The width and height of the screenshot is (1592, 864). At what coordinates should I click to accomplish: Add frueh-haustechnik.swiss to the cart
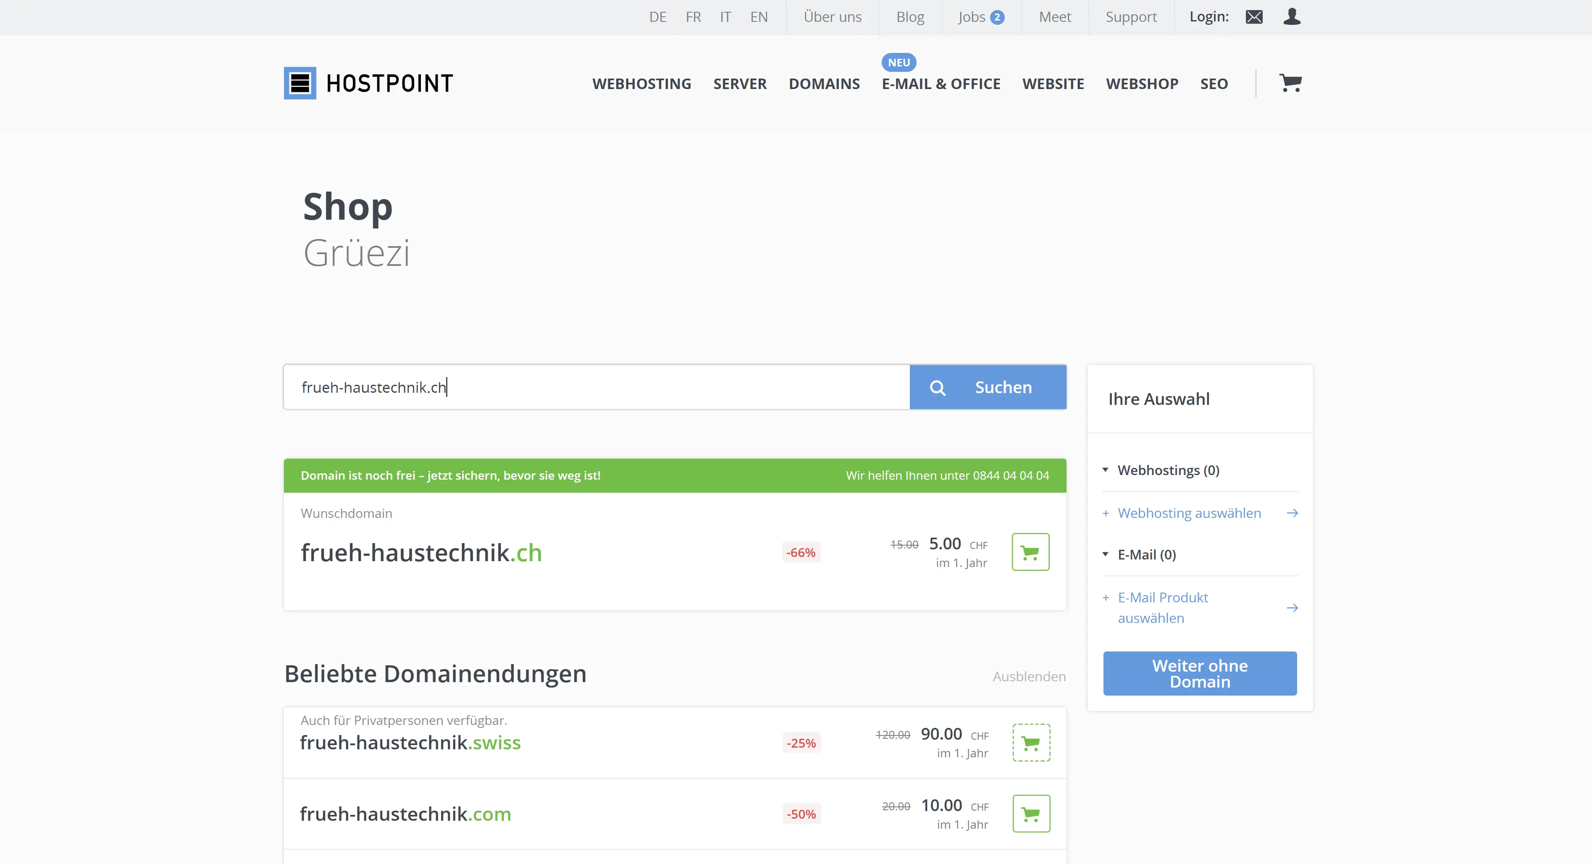click(x=1031, y=742)
